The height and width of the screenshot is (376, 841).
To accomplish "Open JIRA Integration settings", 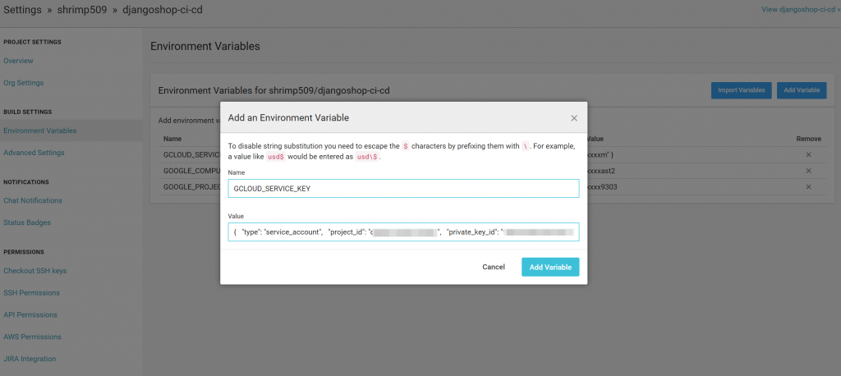I will pyautogui.click(x=30, y=359).
